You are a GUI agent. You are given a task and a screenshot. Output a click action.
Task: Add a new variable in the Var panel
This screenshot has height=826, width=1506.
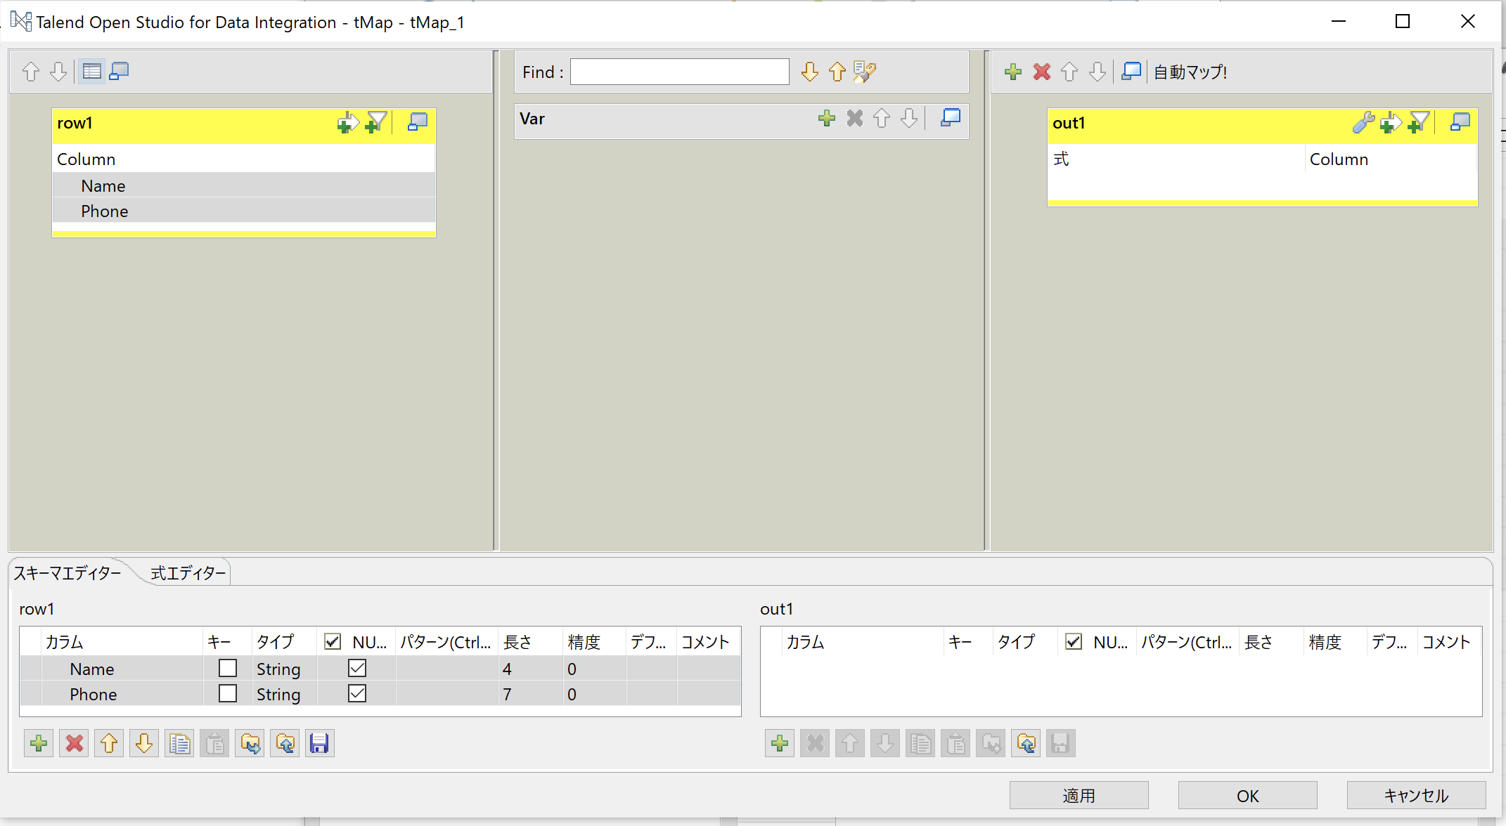click(827, 119)
